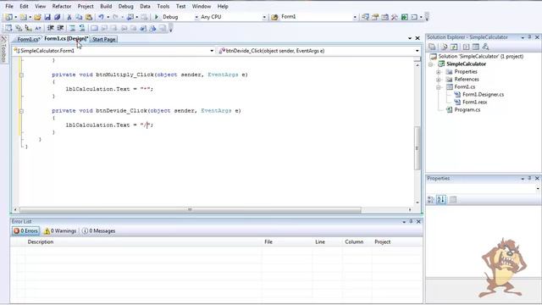Screen dimensions: 542x305
Task: Click Display Object Member List icon
Action: point(8,28)
